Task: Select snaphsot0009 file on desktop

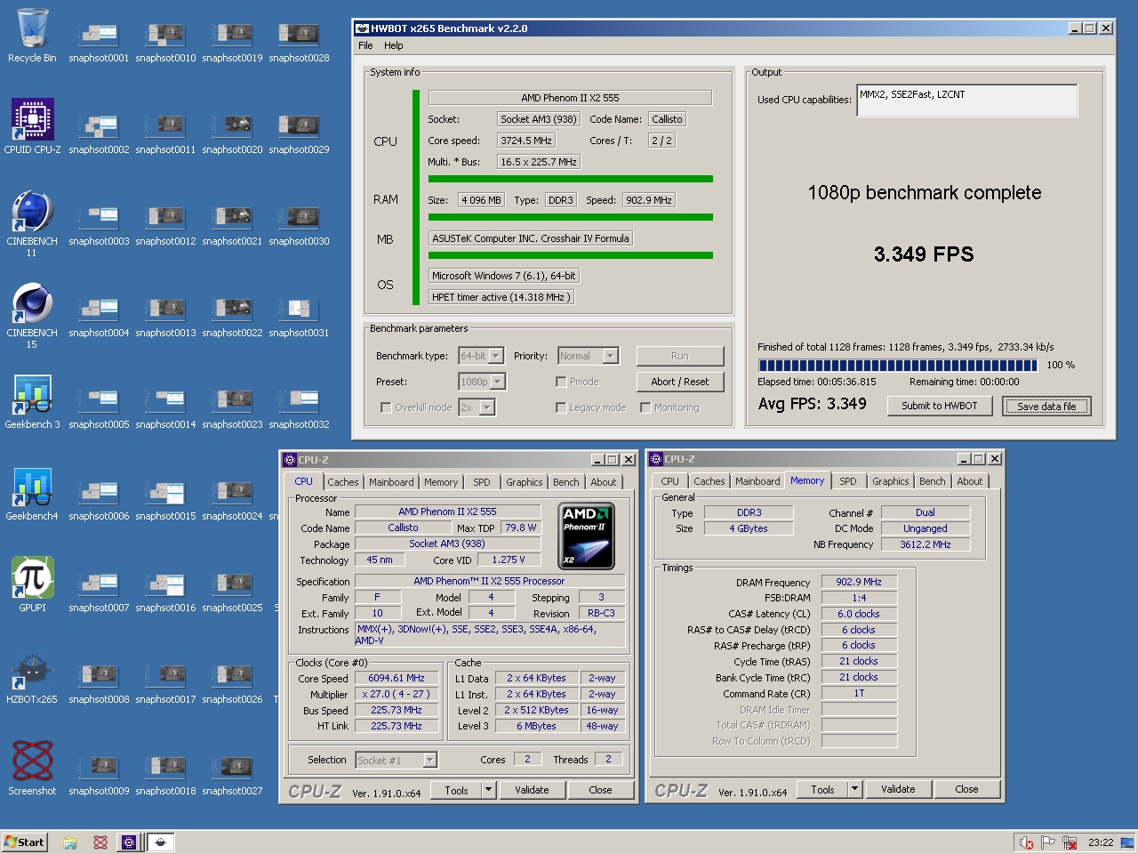Action: (x=99, y=775)
